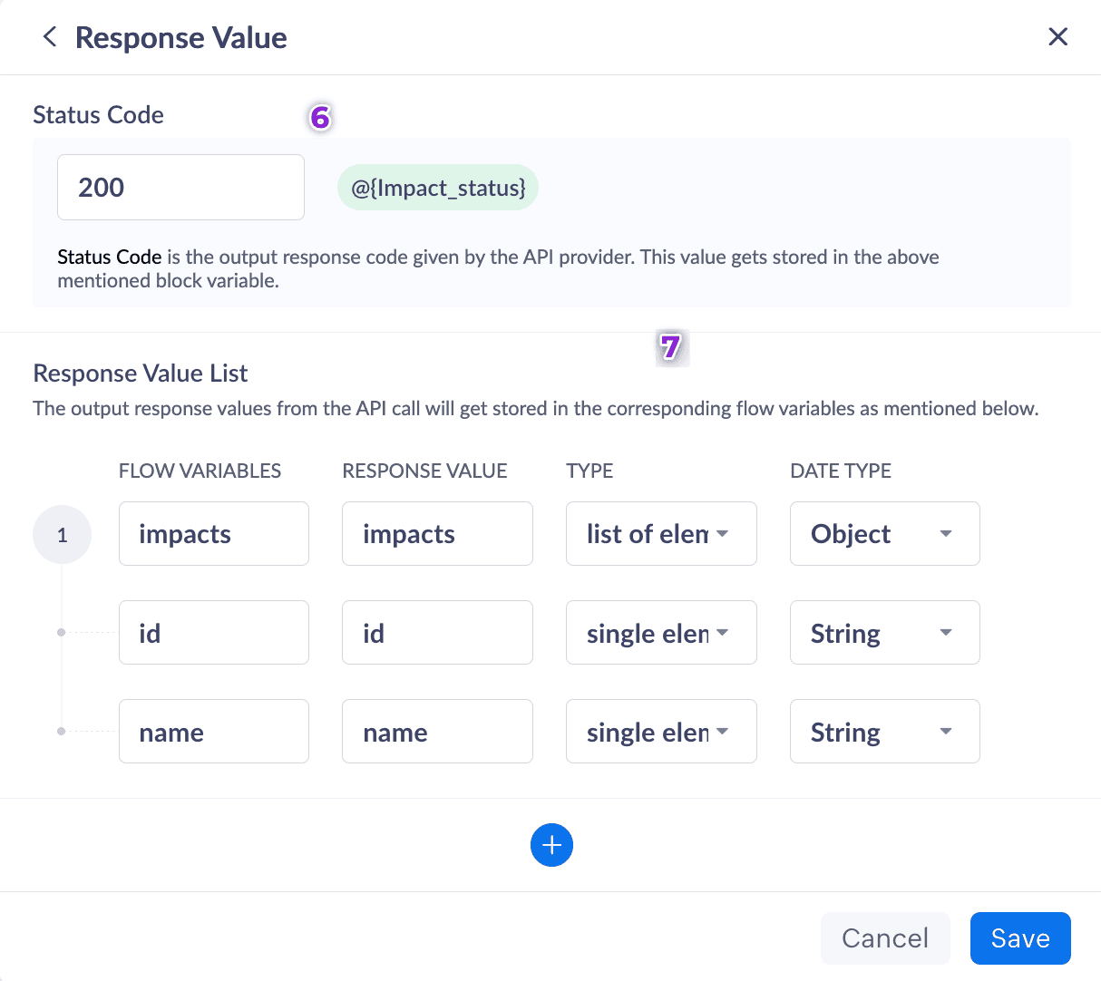Open the 'list of elements' type dropdown
Screen dimensions: 1101x981
[661, 534]
